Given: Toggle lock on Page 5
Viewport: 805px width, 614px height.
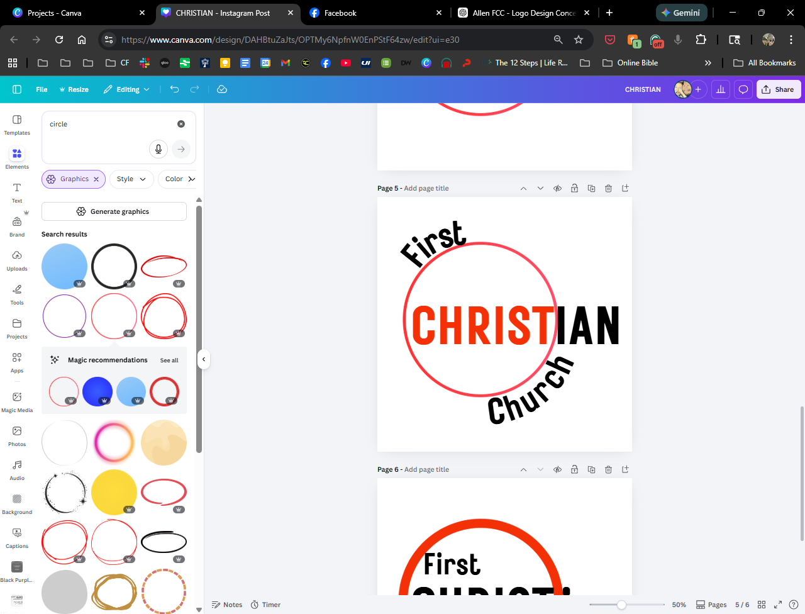Looking at the screenshot, I should tap(574, 188).
